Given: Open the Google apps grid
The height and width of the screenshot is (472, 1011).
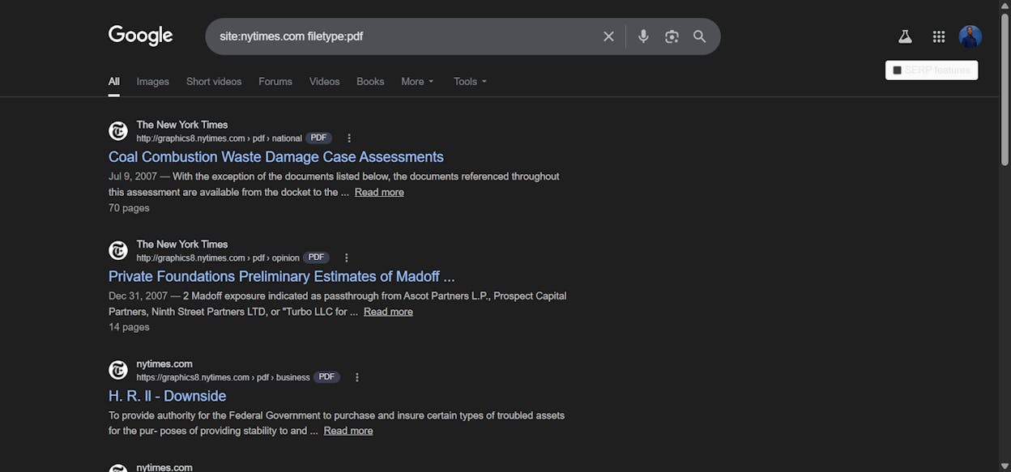Looking at the screenshot, I should (x=939, y=36).
